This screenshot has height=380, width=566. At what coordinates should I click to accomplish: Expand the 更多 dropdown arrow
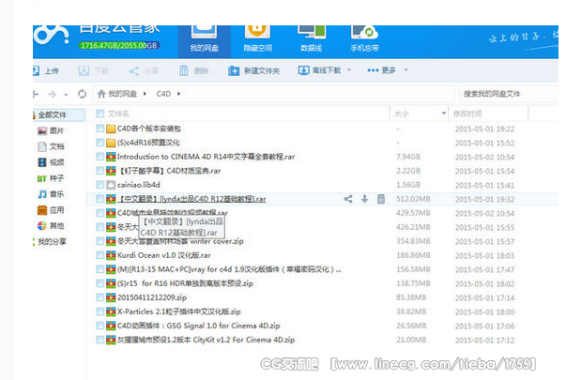pyautogui.click(x=405, y=70)
